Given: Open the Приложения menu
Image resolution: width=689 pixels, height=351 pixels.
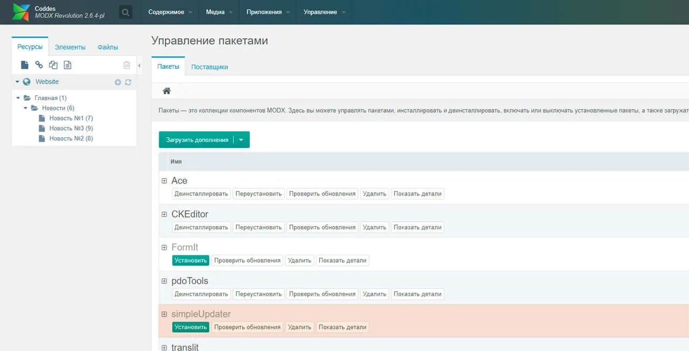Looking at the screenshot, I should (268, 12).
